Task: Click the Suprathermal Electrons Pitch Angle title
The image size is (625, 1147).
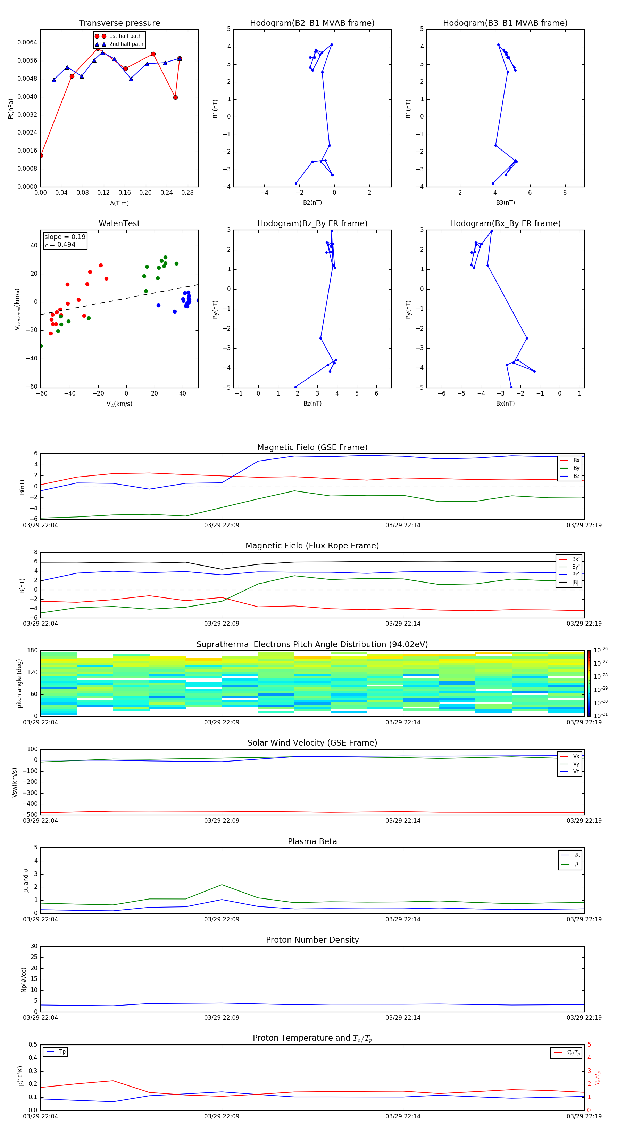Action: [x=312, y=644]
